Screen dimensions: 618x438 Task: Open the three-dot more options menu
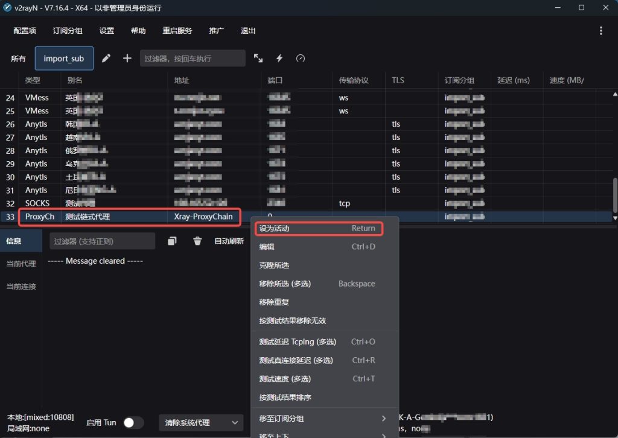(600, 31)
